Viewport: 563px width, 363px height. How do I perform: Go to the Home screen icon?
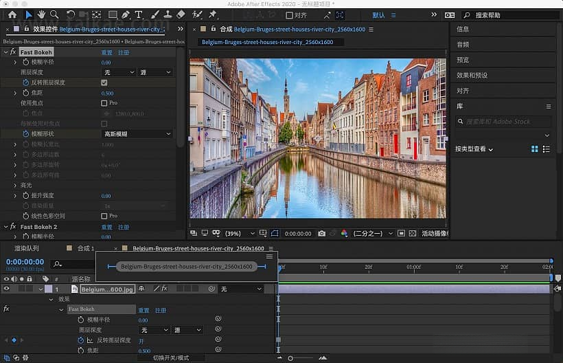[x=12, y=14]
